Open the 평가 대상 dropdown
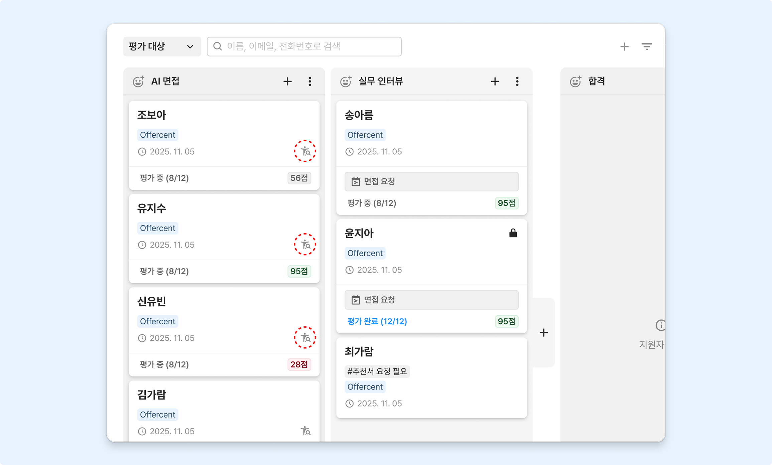 click(162, 46)
